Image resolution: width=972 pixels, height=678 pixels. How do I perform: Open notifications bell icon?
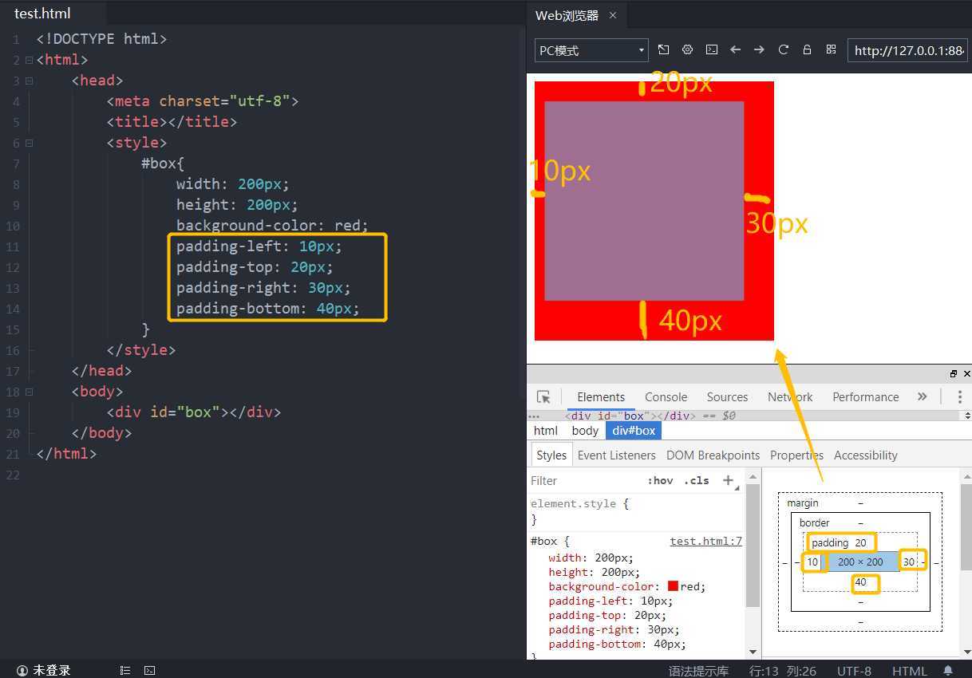(x=948, y=670)
